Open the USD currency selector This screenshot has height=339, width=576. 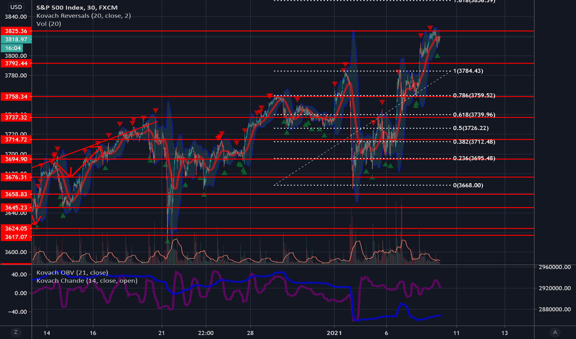tap(16, 7)
